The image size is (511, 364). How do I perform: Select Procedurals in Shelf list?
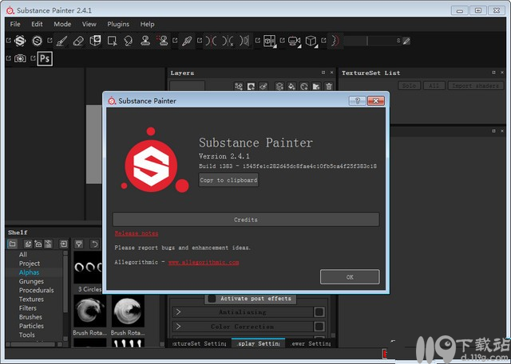click(36, 290)
